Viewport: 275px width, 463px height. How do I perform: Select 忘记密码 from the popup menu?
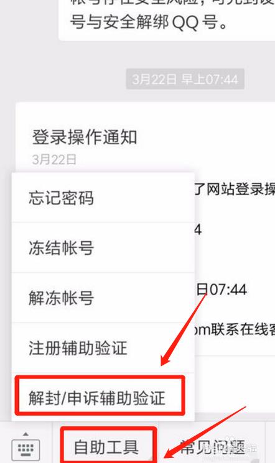(103, 198)
